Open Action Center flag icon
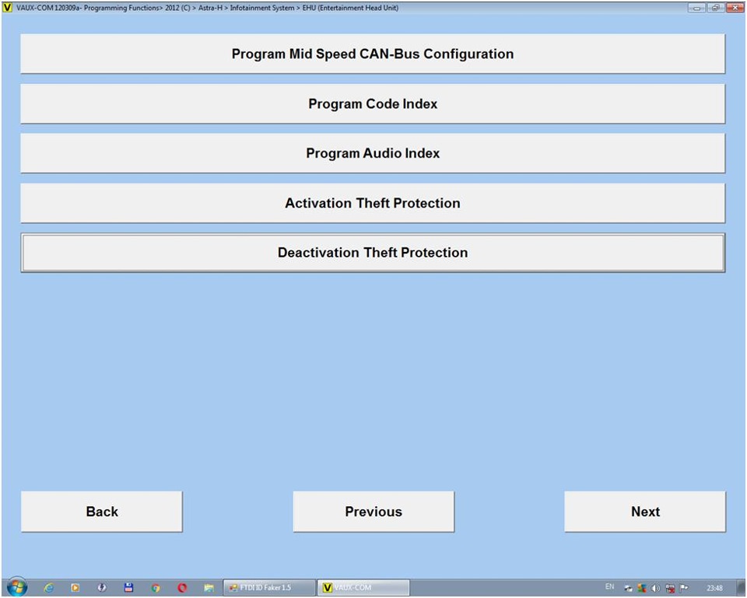Screen dimensions: 747x598 pyautogui.click(x=684, y=588)
